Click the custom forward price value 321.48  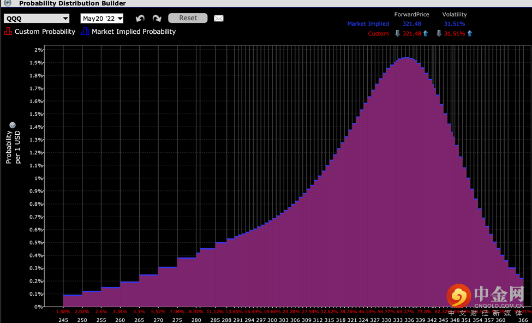(x=411, y=34)
